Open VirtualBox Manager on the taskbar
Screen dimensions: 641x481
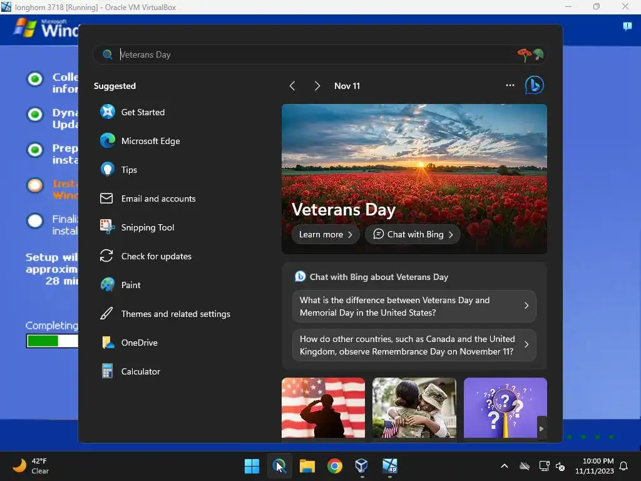(x=362, y=466)
